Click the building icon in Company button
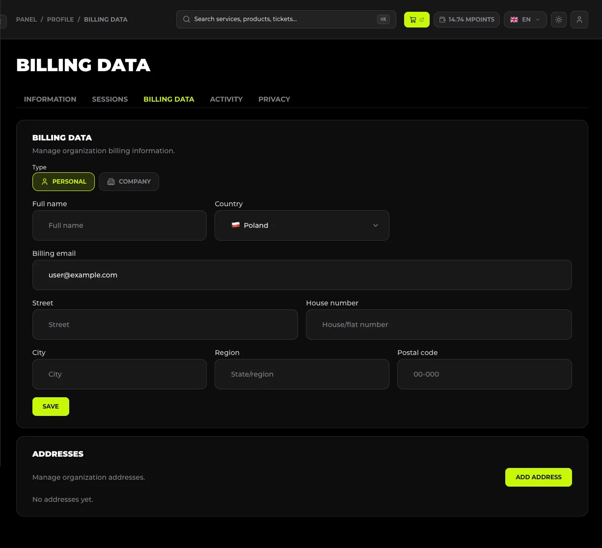 111,182
